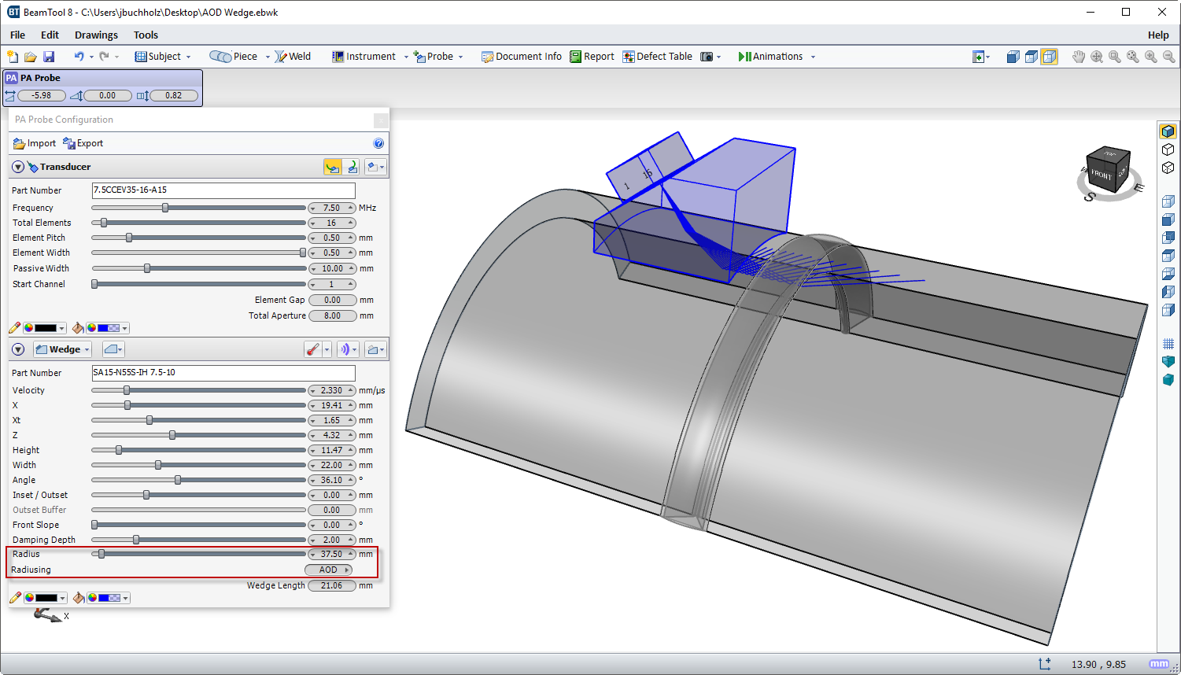Toggle the middle semi-transparent cube view in the top toolbar
The width and height of the screenshot is (1181, 675).
[1032, 57]
